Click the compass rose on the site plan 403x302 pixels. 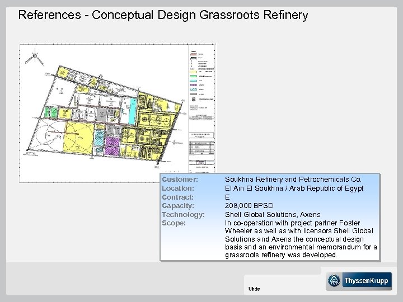click(x=34, y=56)
